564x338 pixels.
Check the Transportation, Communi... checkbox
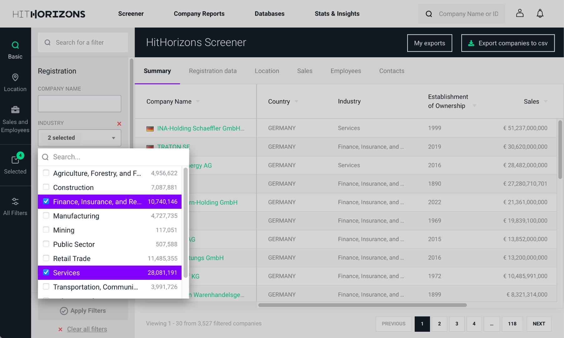tap(46, 286)
